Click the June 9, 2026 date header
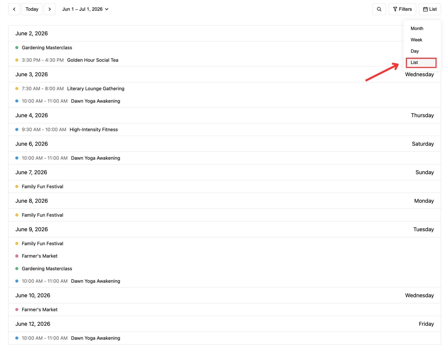The width and height of the screenshot is (447, 345). (32, 229)
